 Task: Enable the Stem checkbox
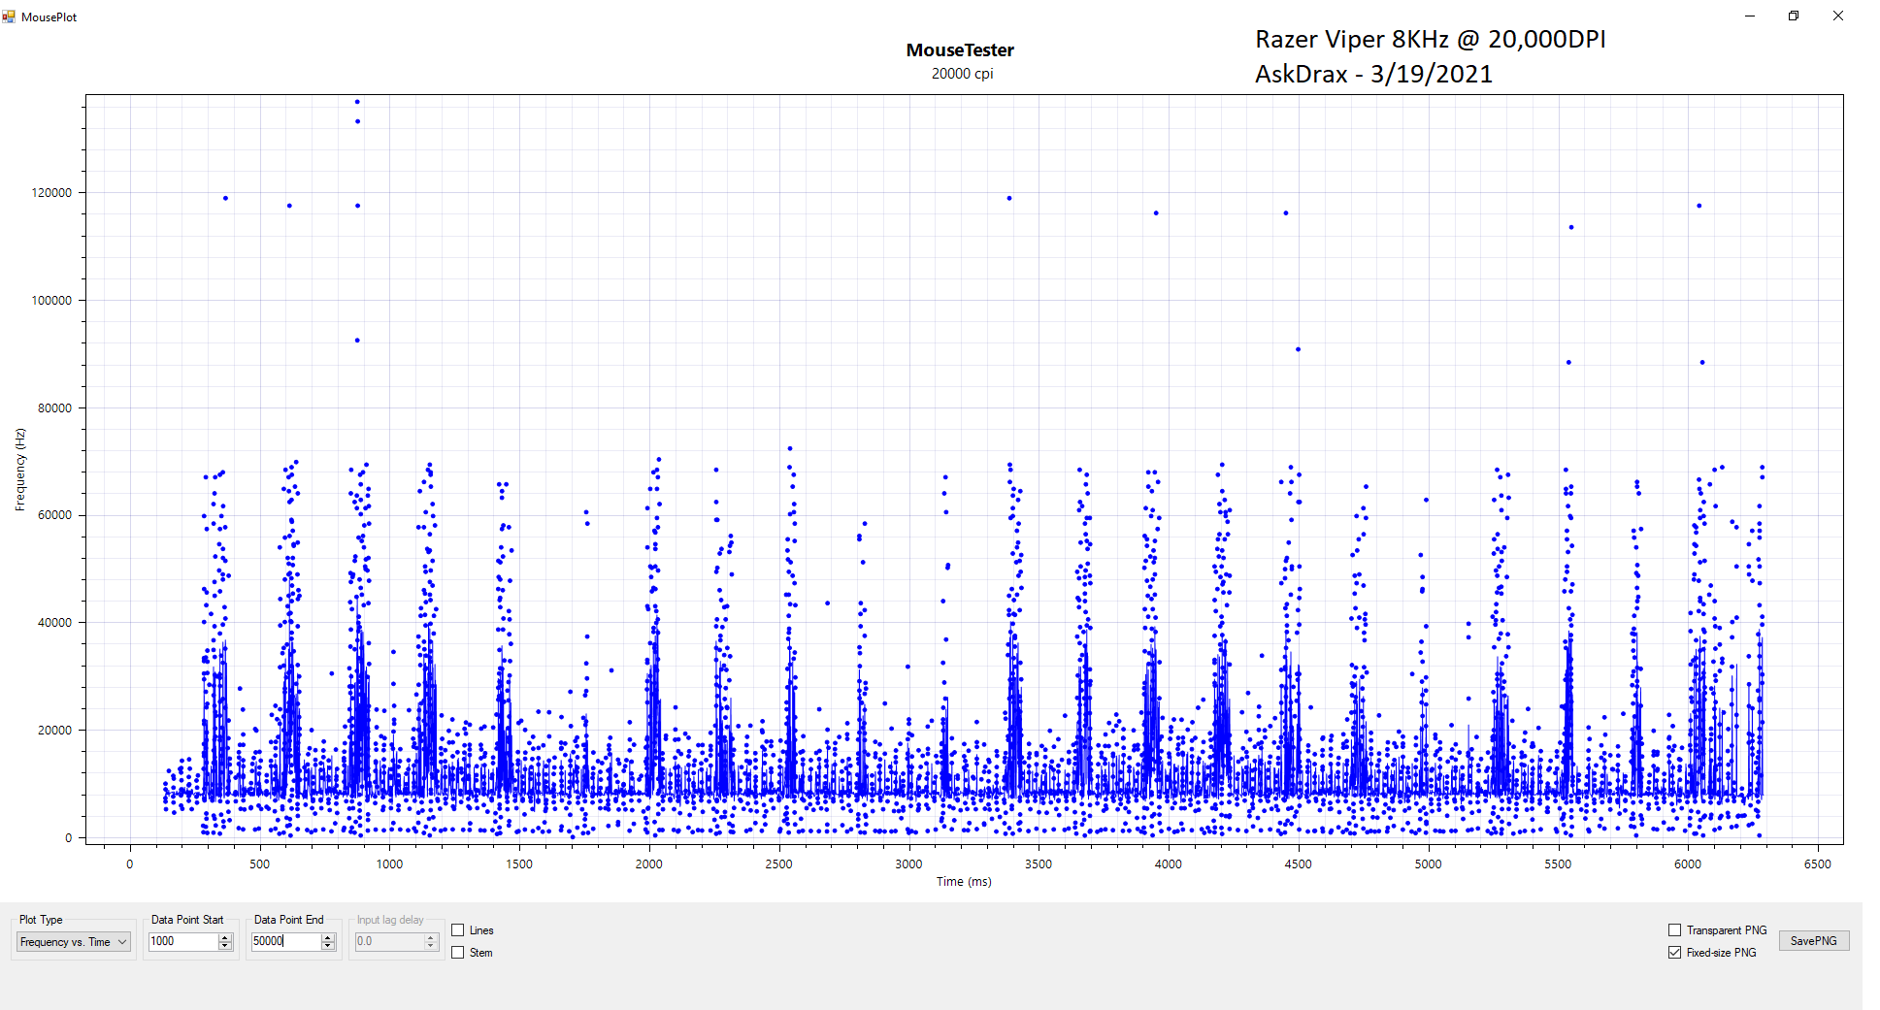click(458, 953)
